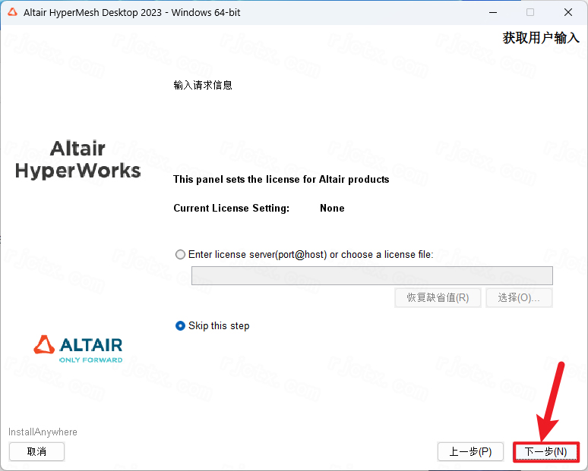Click the 获取用户输入 heading text

pos(541,38)
